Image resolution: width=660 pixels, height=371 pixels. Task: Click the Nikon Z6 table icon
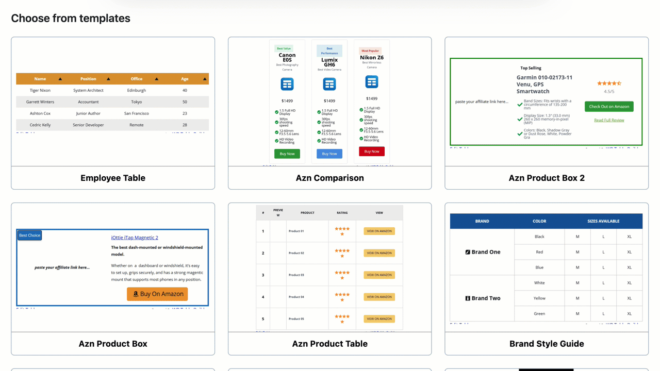point(372,81)
